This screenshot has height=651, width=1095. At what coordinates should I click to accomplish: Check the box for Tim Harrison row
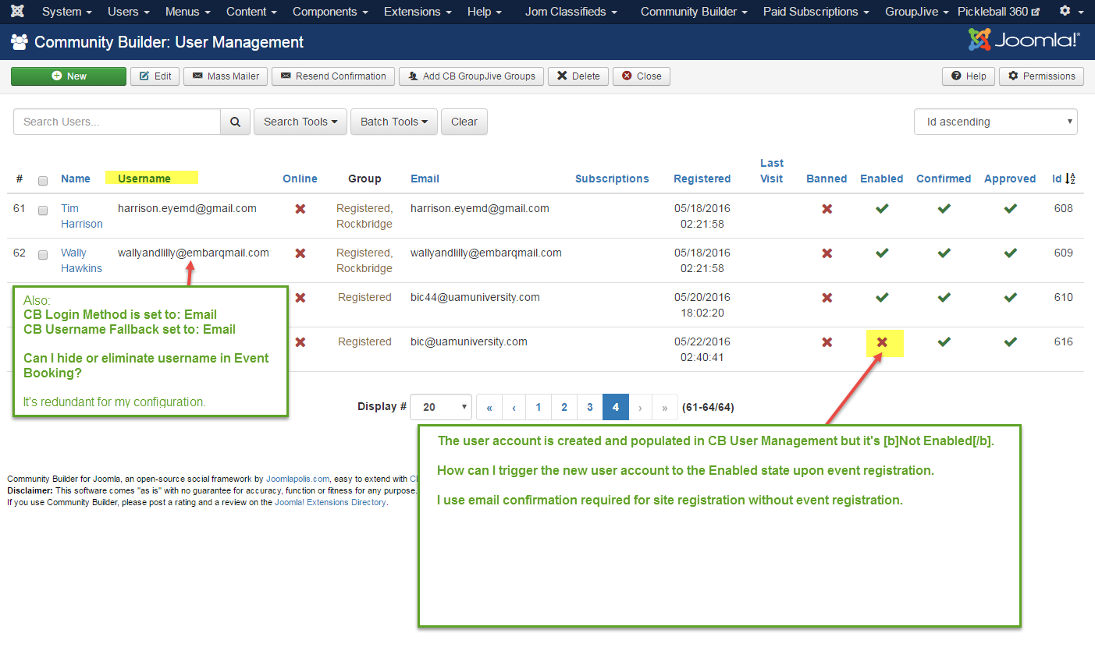pyautogui.click(x=43, y=210)
